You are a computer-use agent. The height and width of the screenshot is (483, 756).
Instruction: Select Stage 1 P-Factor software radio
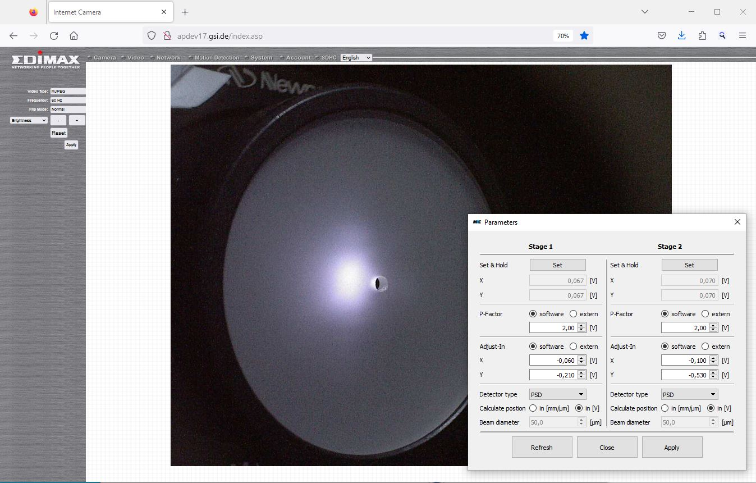(533, 314)
